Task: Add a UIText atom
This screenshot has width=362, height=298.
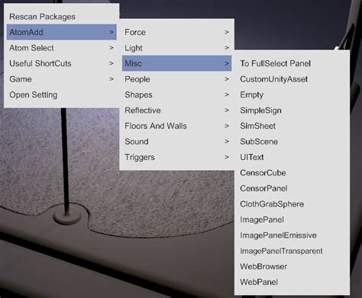Action: (292, 157)
